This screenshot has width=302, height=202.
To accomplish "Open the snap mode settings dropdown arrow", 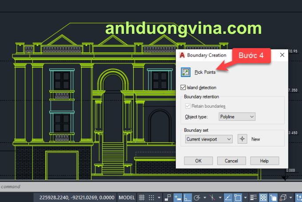I will click(159, 197).
